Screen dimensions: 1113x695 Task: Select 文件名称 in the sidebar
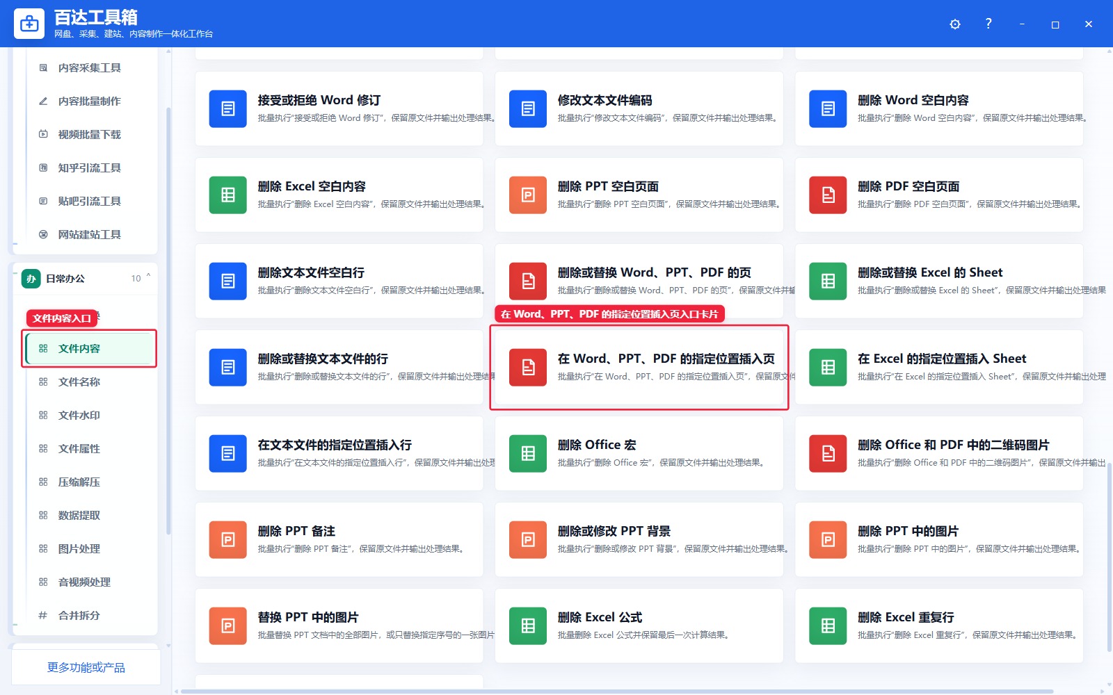point(90,382)
